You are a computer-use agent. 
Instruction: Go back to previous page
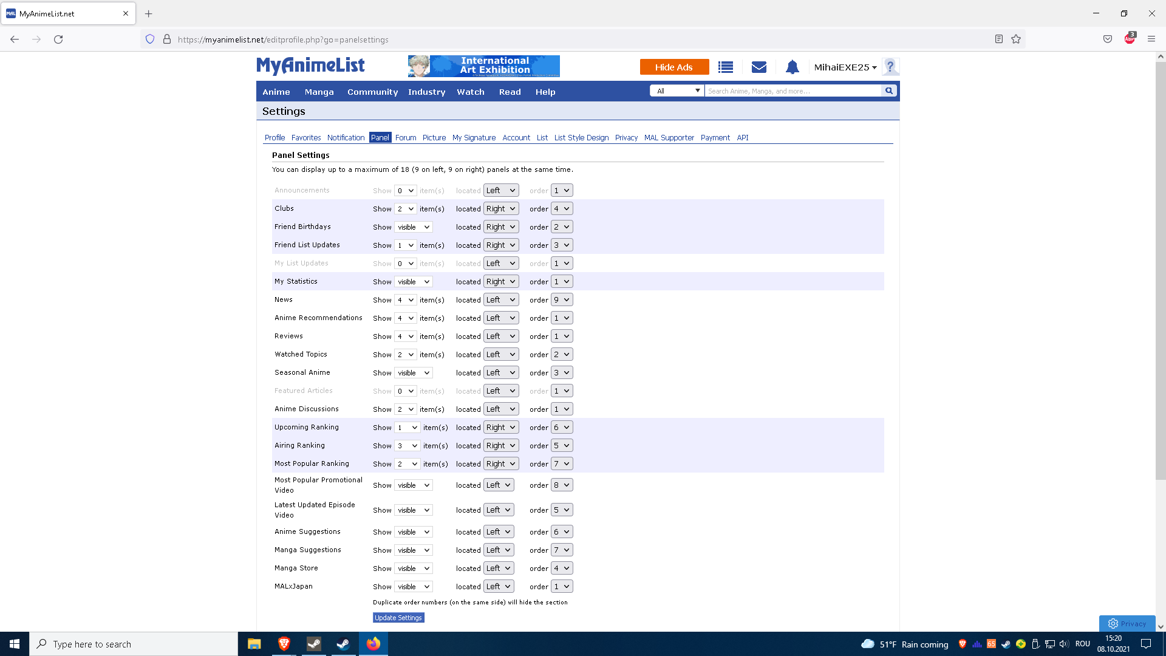[15, 39]
